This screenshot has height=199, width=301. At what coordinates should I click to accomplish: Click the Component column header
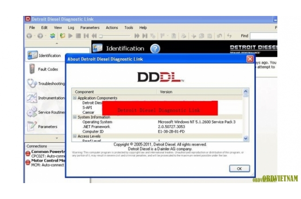click(115, 92)
